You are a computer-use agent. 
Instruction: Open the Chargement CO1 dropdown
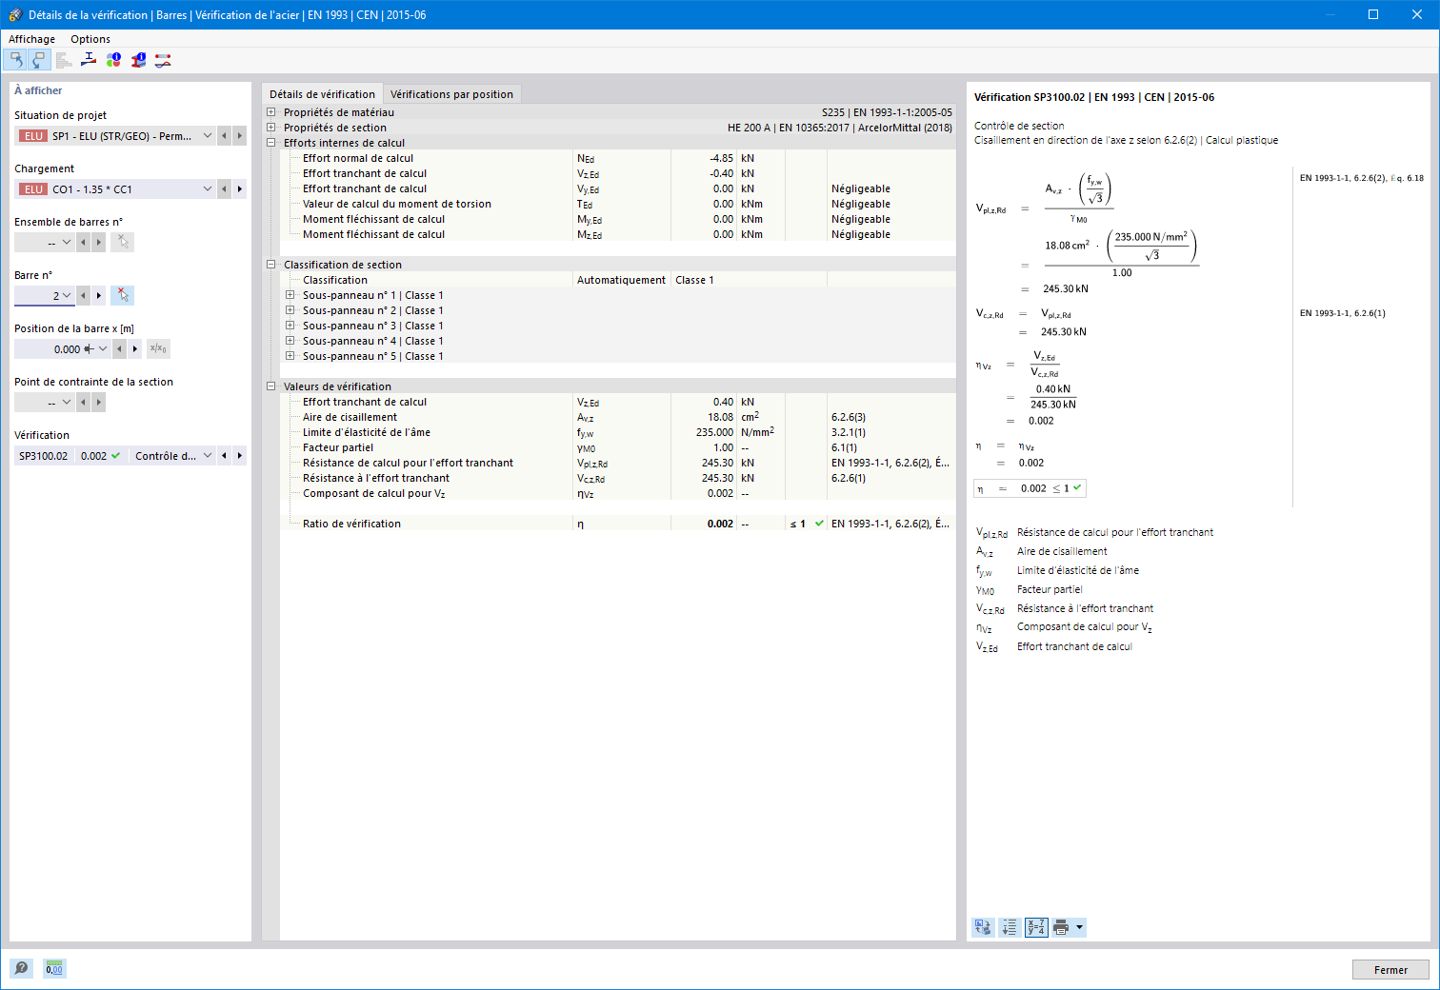208,189
